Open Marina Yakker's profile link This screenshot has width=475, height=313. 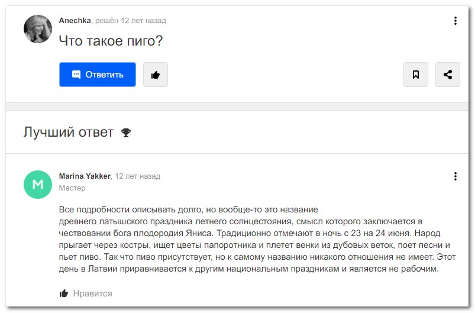pos(85,176)
